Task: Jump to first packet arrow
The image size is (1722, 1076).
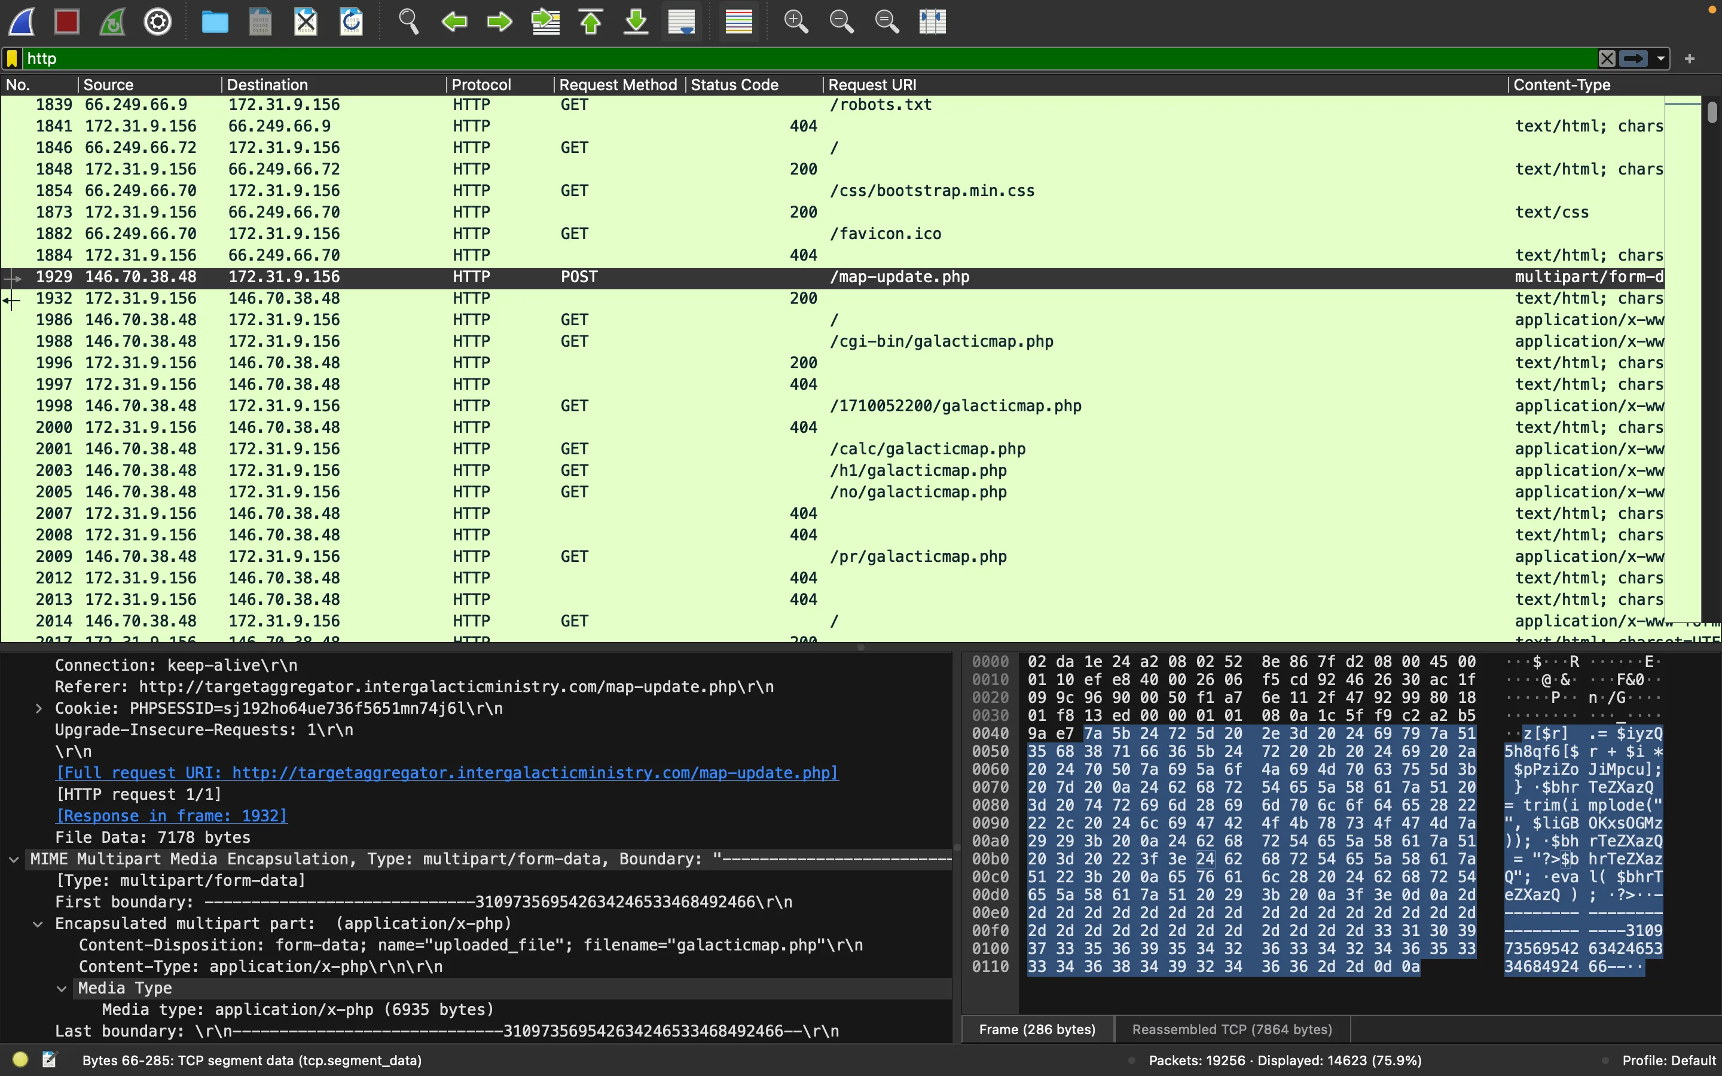Action: point(591,22)
